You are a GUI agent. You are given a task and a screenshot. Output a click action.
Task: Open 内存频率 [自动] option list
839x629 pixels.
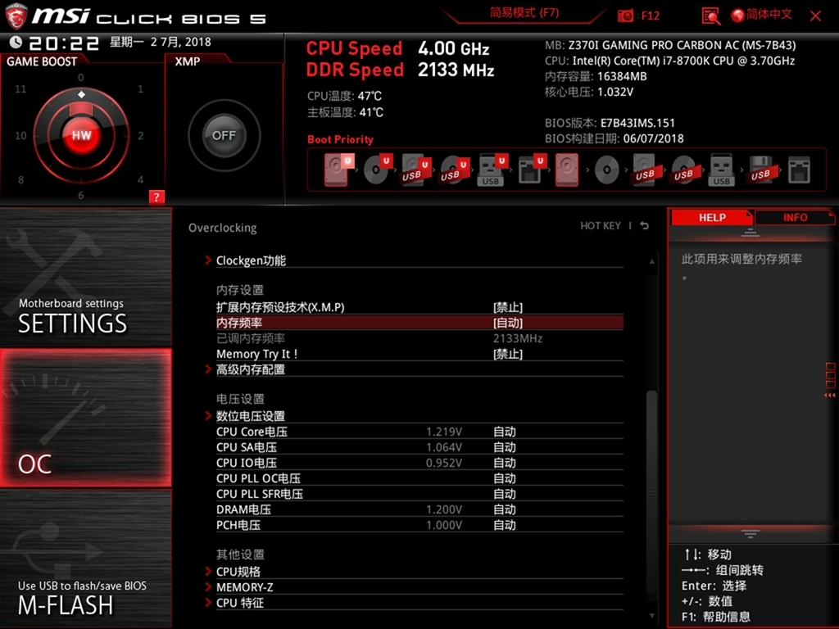tap(419, 323)
